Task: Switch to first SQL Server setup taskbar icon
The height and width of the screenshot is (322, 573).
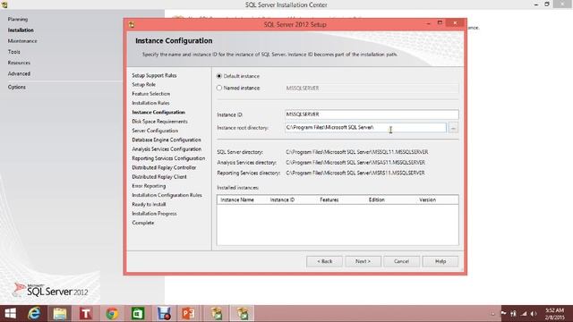Action: (x=217, y=314)
